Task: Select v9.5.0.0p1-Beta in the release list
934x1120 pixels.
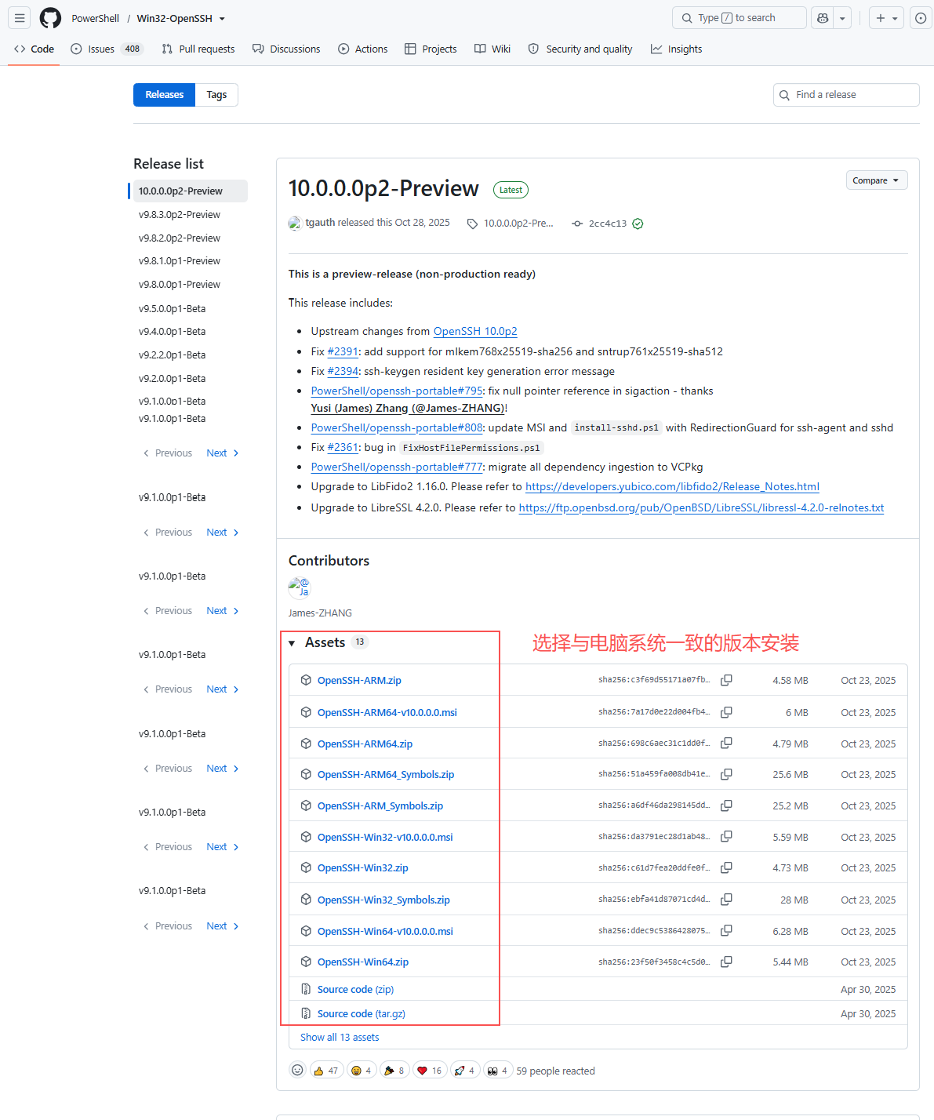Action: 173,308
